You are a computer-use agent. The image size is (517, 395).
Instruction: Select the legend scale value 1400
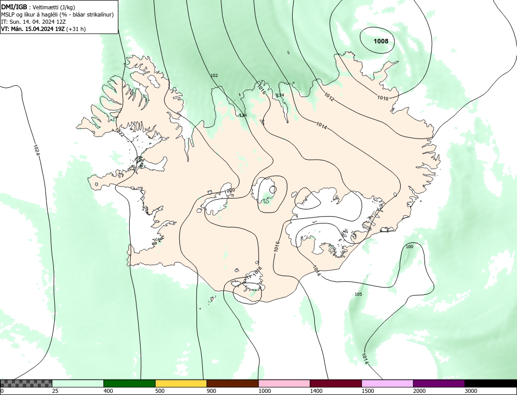316,391
